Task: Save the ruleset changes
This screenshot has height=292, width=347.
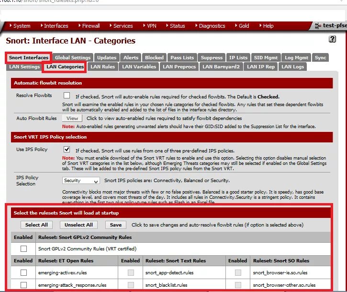Action: point(116,225)
